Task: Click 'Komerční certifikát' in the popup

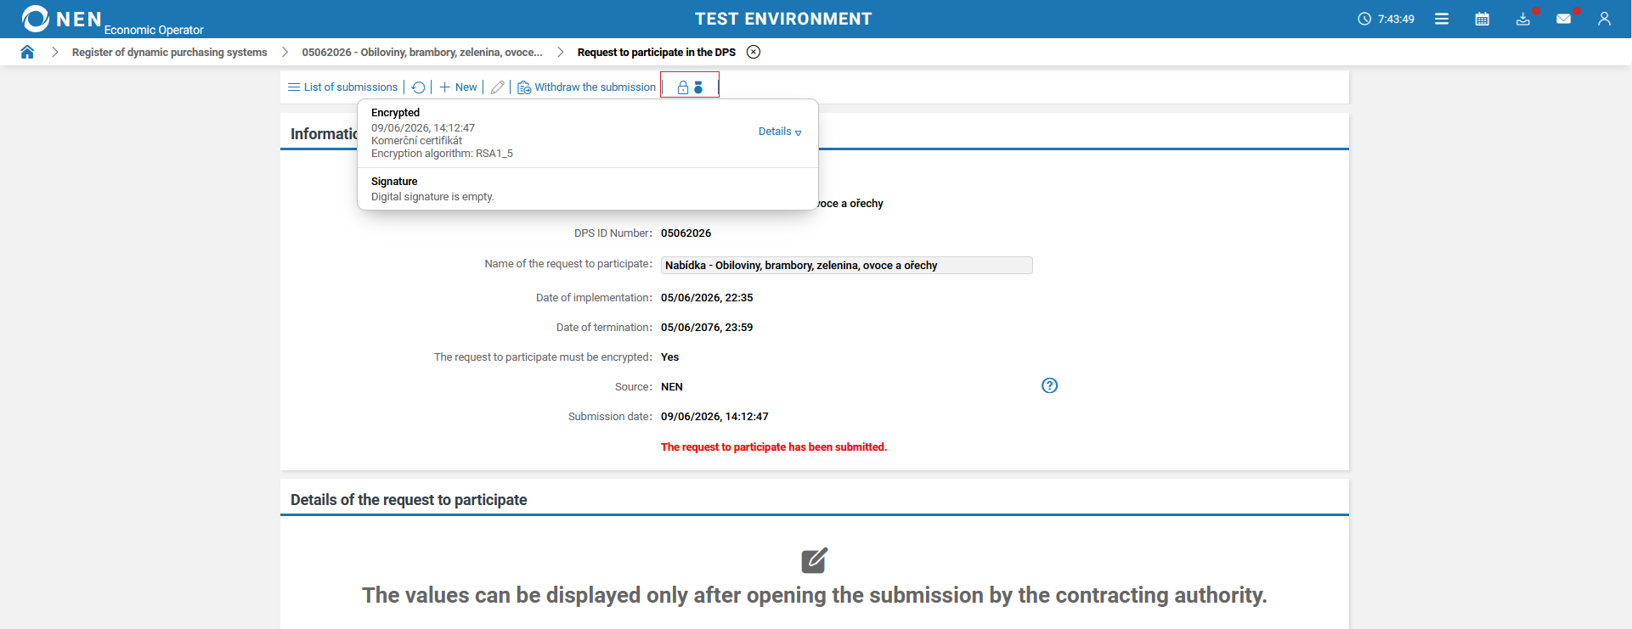Action: [417, 141]
